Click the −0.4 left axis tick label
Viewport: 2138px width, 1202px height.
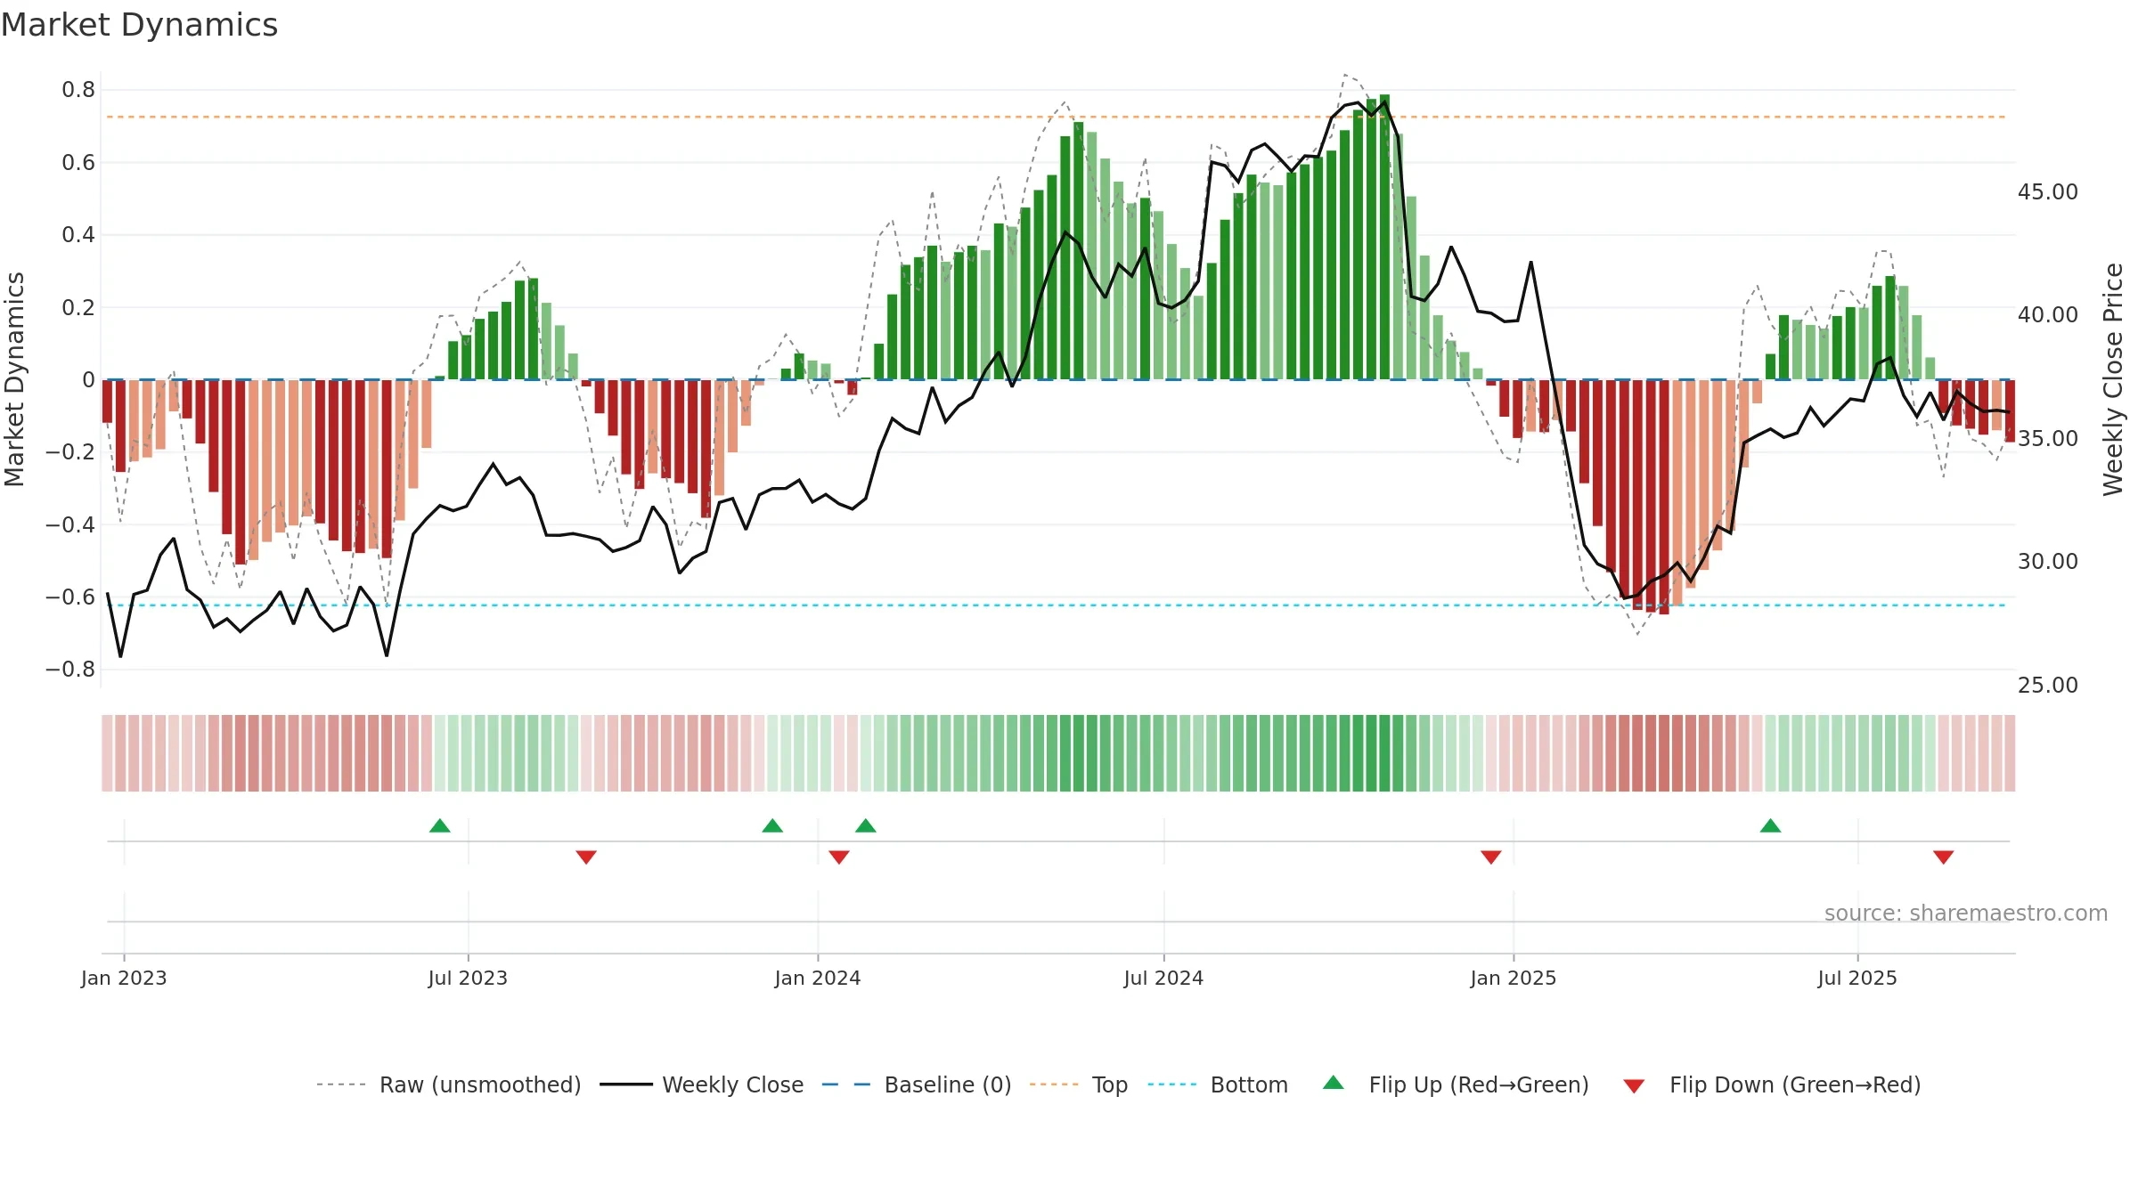click(70, 524)
